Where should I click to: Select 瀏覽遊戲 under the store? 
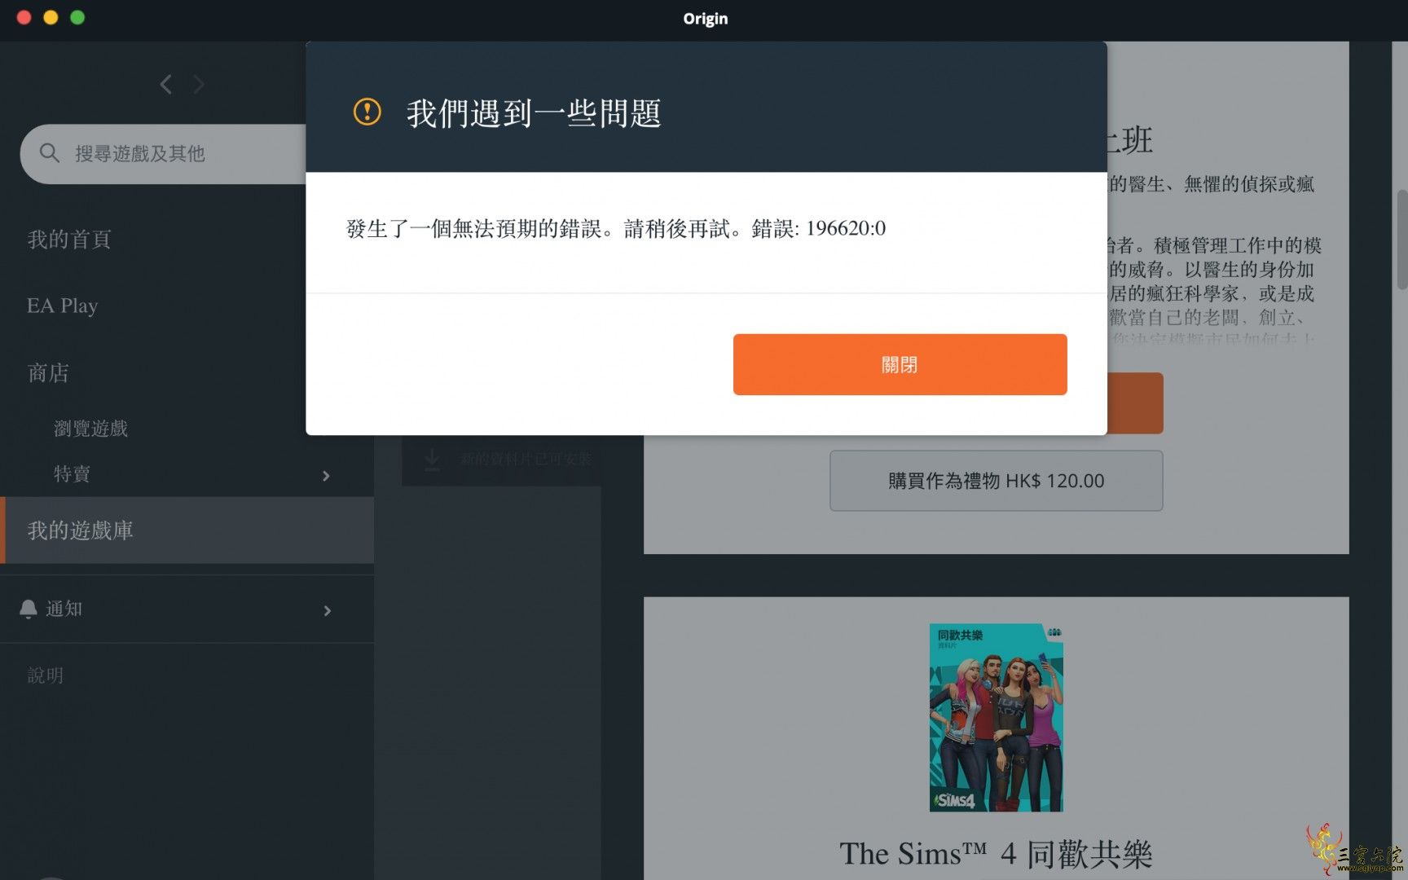click(90, 429)
